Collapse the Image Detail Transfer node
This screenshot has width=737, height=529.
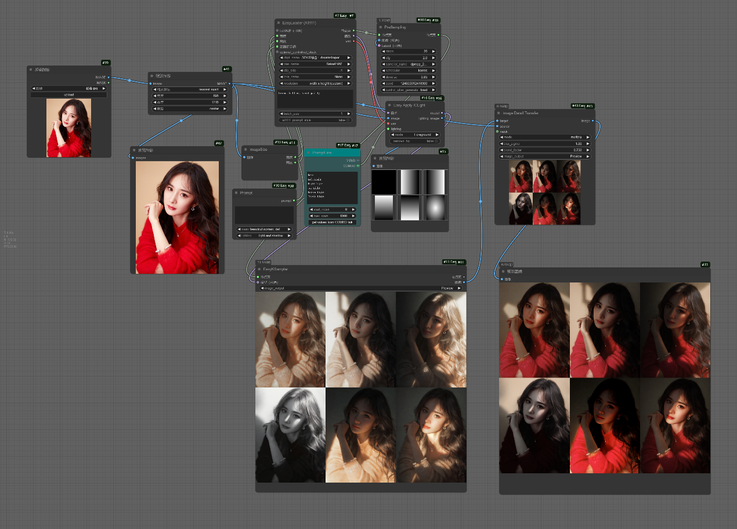tap(498, 113)
